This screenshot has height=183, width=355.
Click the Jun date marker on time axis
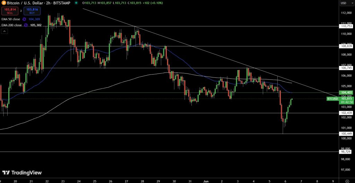[205, 180]
